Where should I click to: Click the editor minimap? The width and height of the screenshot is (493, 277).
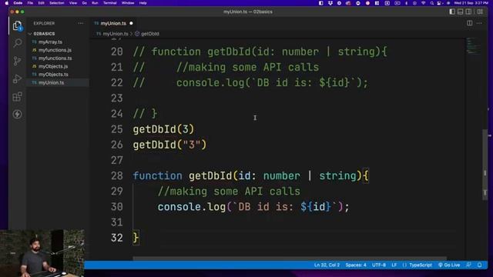tap(473, 45)
